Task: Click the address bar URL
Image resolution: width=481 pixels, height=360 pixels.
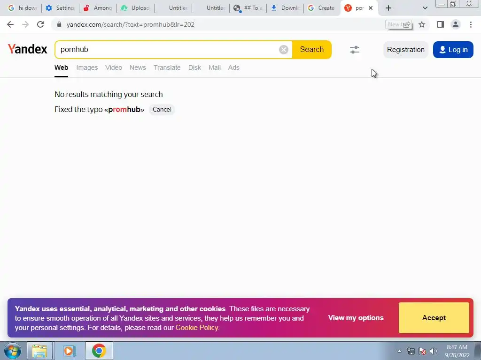Action: [x=131, y=24]
